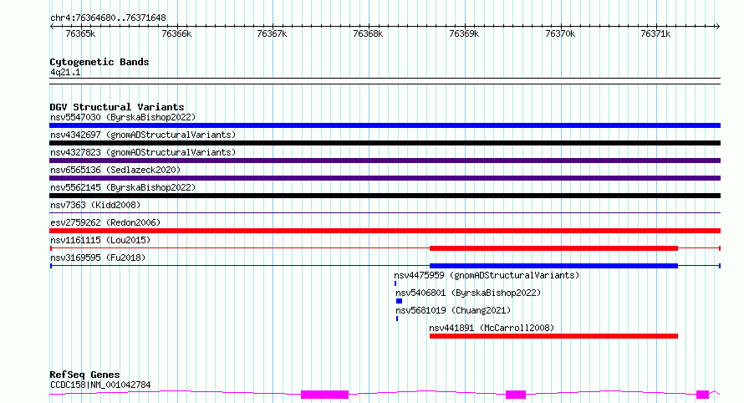Screen dimensions: 744x403
Task: Click the purple nsv4327823 gnomAD variant bar
Action: (x=385, y=161)
